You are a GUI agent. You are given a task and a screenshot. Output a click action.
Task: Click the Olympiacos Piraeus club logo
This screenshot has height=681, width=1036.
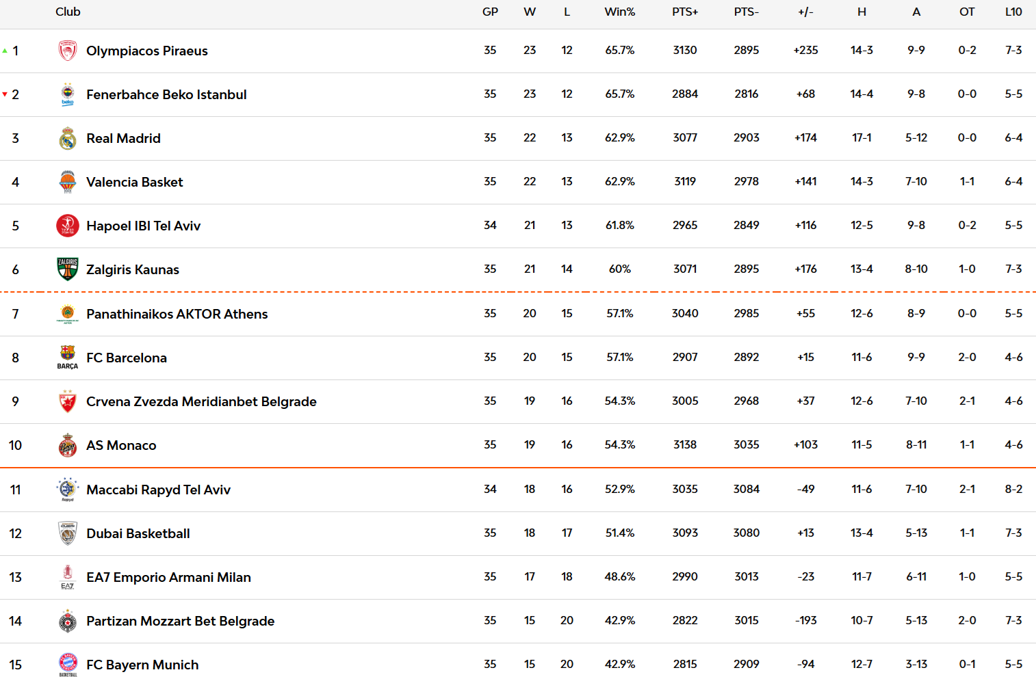[67, 51]
